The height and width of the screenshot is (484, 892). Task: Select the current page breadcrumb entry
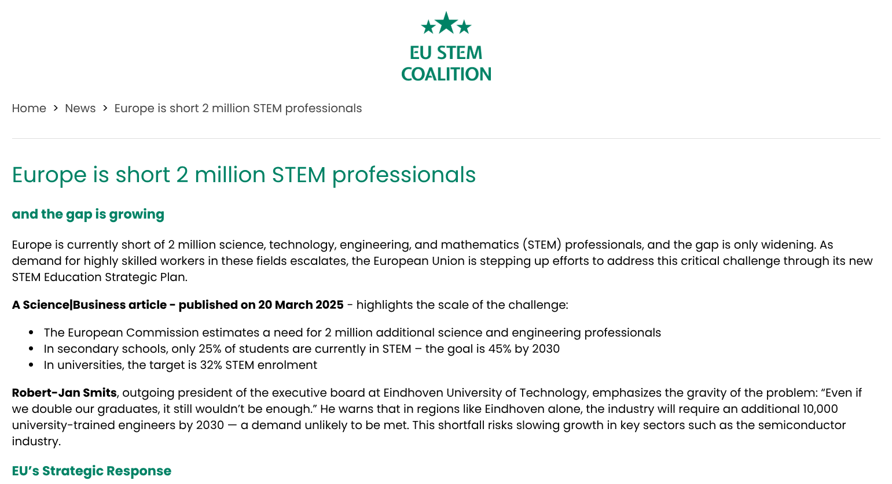238,109
